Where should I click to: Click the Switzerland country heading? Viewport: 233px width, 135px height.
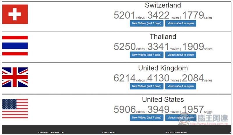(163, 5)
